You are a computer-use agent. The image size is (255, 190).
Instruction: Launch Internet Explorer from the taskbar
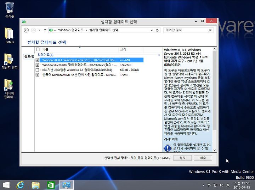coord(20,185)
